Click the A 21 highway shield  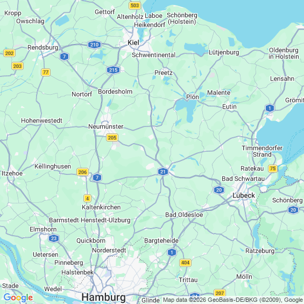(163, 172)
